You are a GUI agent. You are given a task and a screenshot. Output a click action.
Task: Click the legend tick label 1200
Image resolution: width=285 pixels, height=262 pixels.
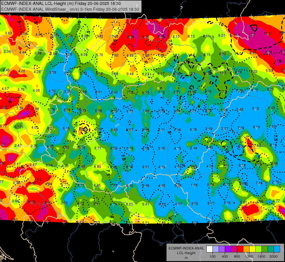249,256
